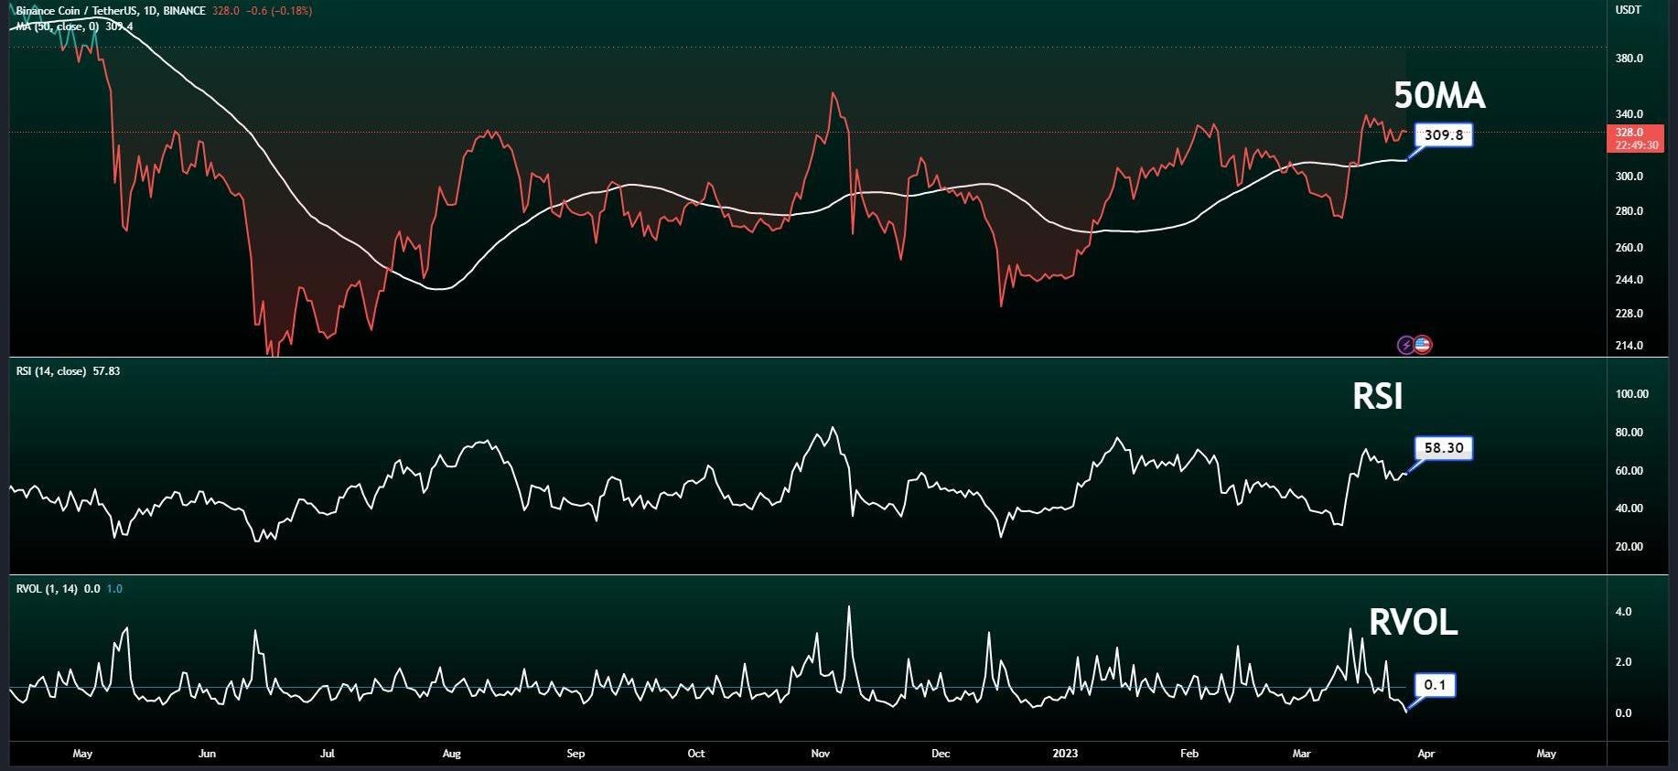Click the USDT currency label on price axis
Image resolution: width=1678 pixels, height=771 pixels.
click(1629, 9)
